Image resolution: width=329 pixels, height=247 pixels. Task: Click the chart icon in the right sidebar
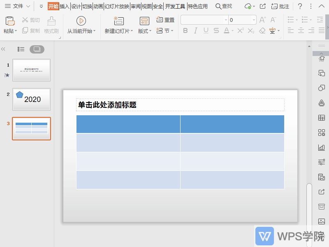(x=321, y=147)
